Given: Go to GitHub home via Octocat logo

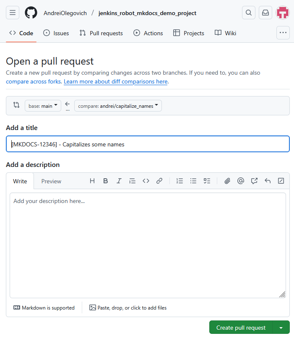Looking at the screenshot, I should click(x=31, y=13).
